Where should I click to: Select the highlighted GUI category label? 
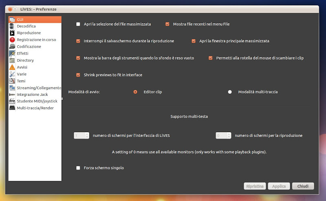pyautogui.click(x=20, y=20)
